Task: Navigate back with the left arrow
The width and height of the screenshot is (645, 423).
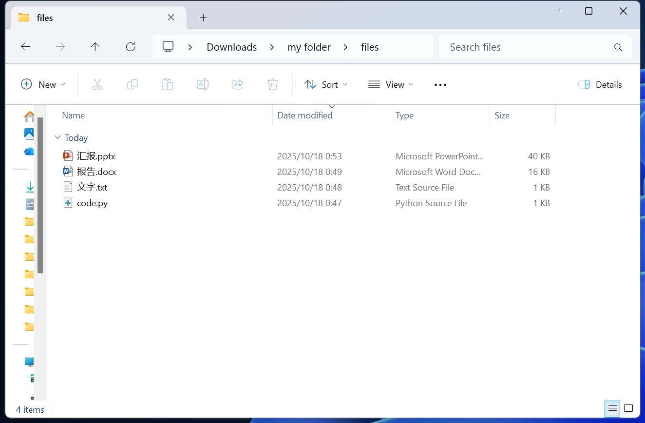Action: 25,47
